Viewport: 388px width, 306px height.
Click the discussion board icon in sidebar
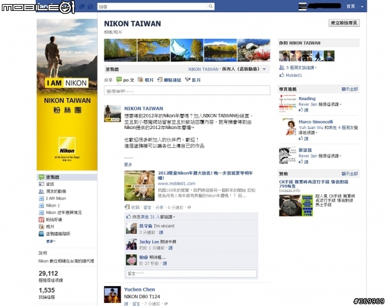41,233
